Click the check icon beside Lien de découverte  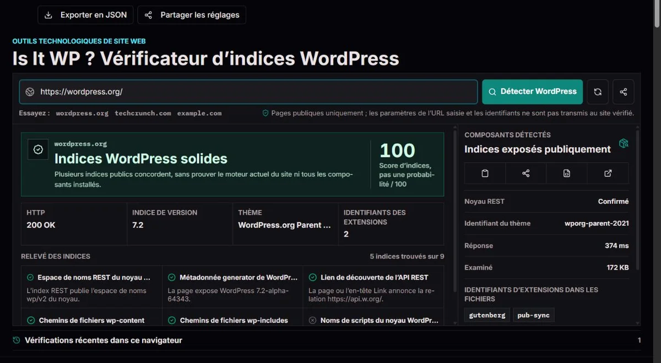(x=313, y=278)
